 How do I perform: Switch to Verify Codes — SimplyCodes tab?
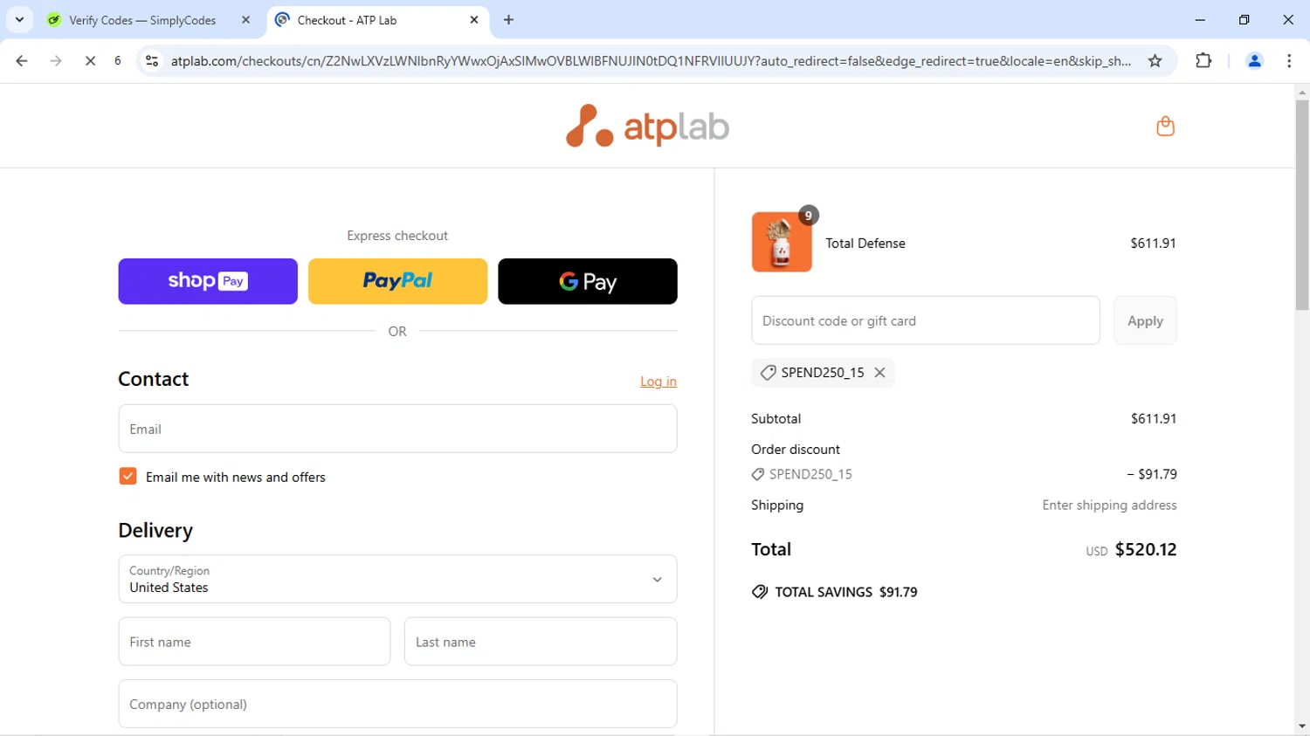(142, 20)
